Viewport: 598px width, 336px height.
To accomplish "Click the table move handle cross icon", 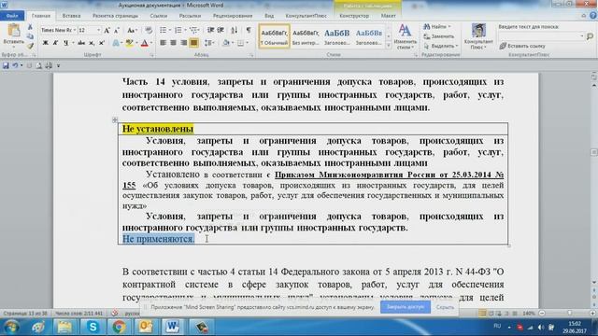I will [x=115, y=120].
